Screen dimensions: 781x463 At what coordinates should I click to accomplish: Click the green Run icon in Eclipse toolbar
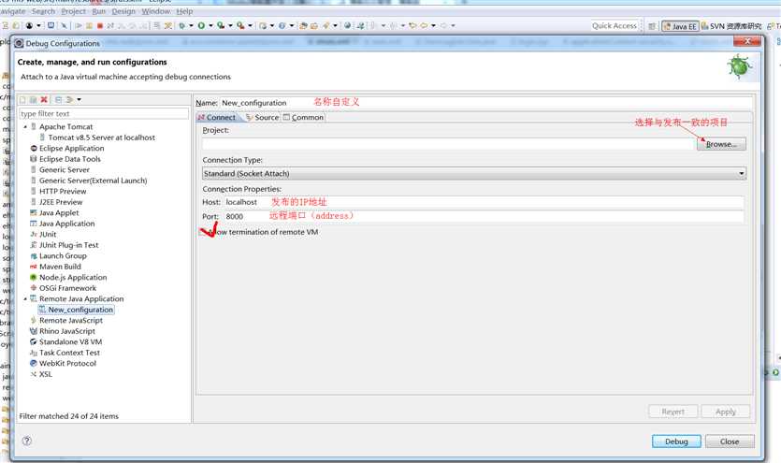201,25
